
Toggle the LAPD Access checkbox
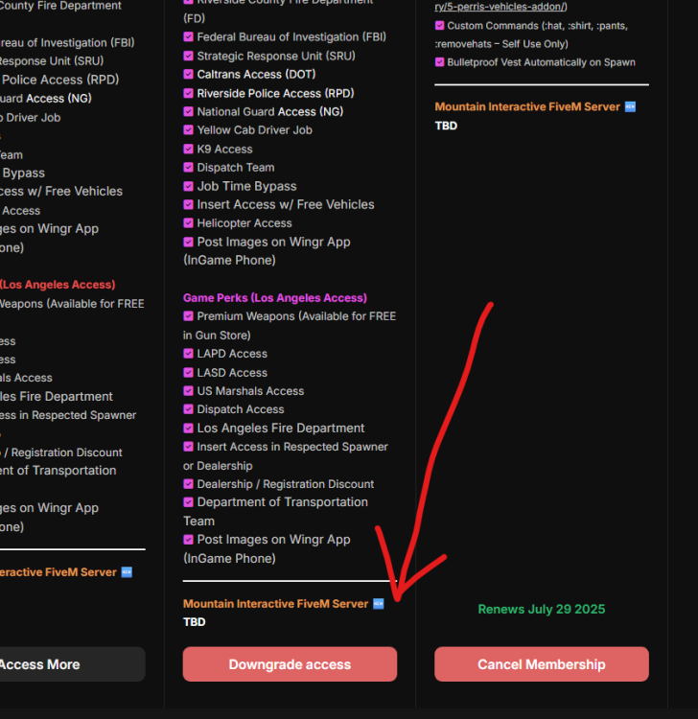(188, 354)
